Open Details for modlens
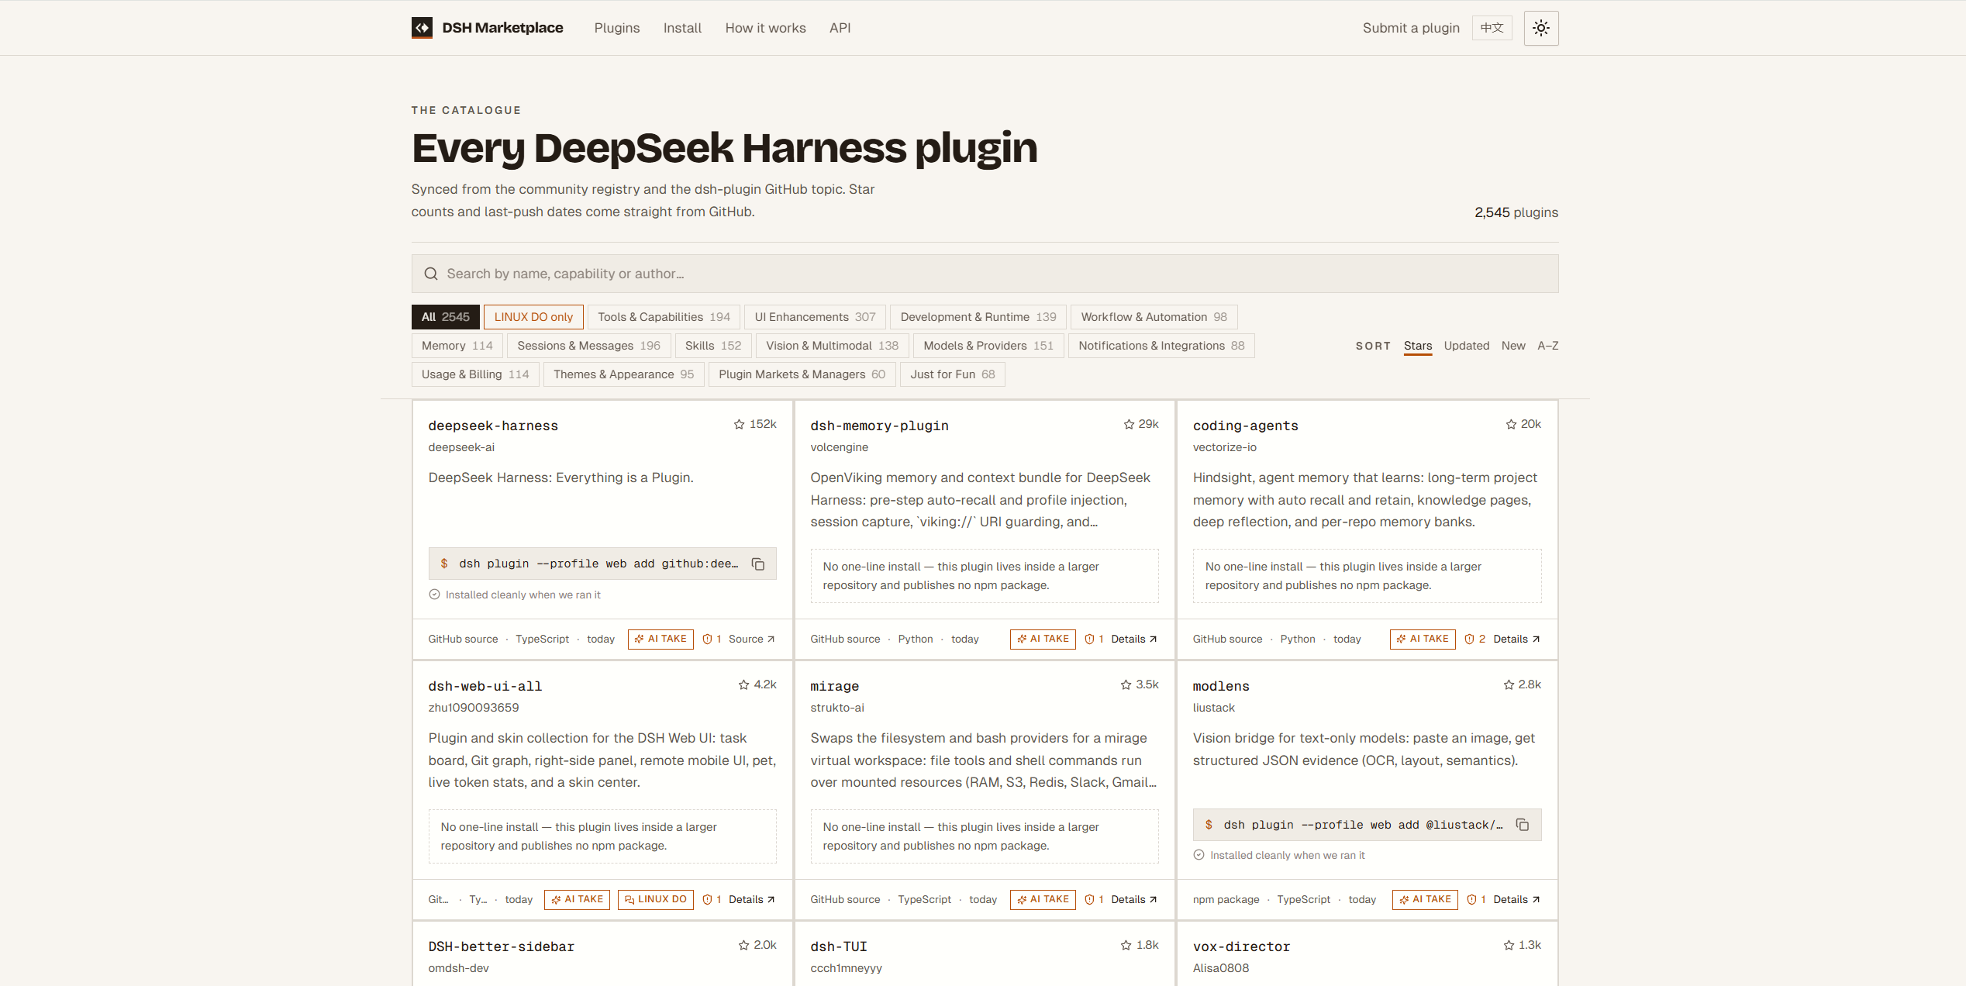The width and height of the screenshot is (1966, 986). tap(1516, 899)
